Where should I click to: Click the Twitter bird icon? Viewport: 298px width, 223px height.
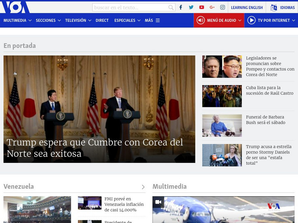pos(191,7)
